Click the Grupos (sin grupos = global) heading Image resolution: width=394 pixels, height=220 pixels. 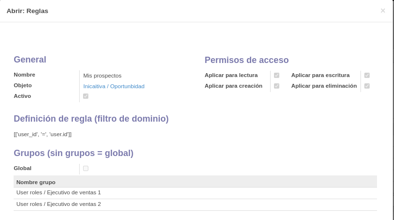coord(73,153)
